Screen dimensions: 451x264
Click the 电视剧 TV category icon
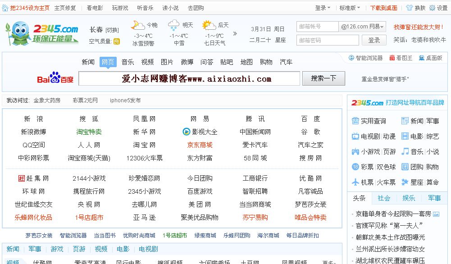click(355, 136)
